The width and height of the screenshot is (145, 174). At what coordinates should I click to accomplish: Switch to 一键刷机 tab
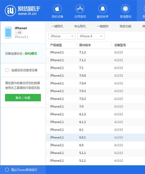click(57, 26)
